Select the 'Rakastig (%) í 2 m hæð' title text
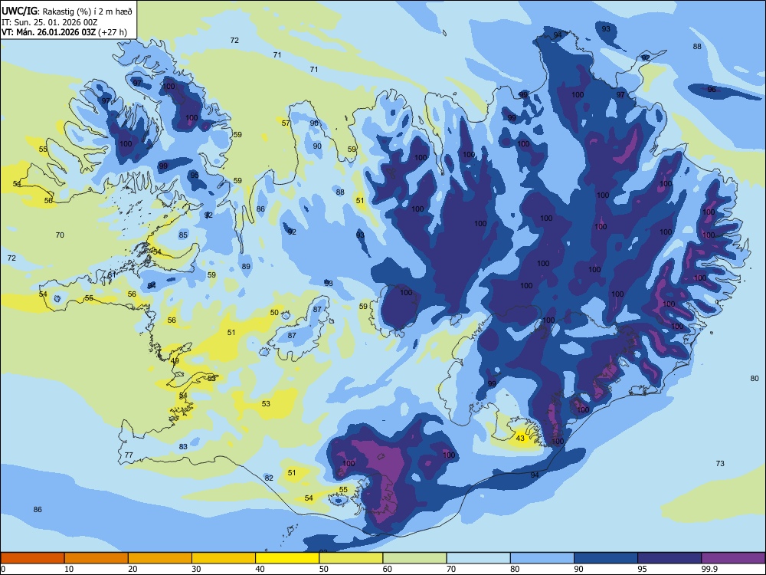 click(x=87, y=11)
